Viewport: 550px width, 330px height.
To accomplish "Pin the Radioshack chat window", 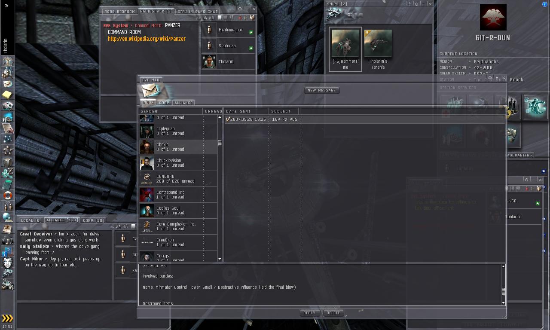I will (x=240, y=9).
